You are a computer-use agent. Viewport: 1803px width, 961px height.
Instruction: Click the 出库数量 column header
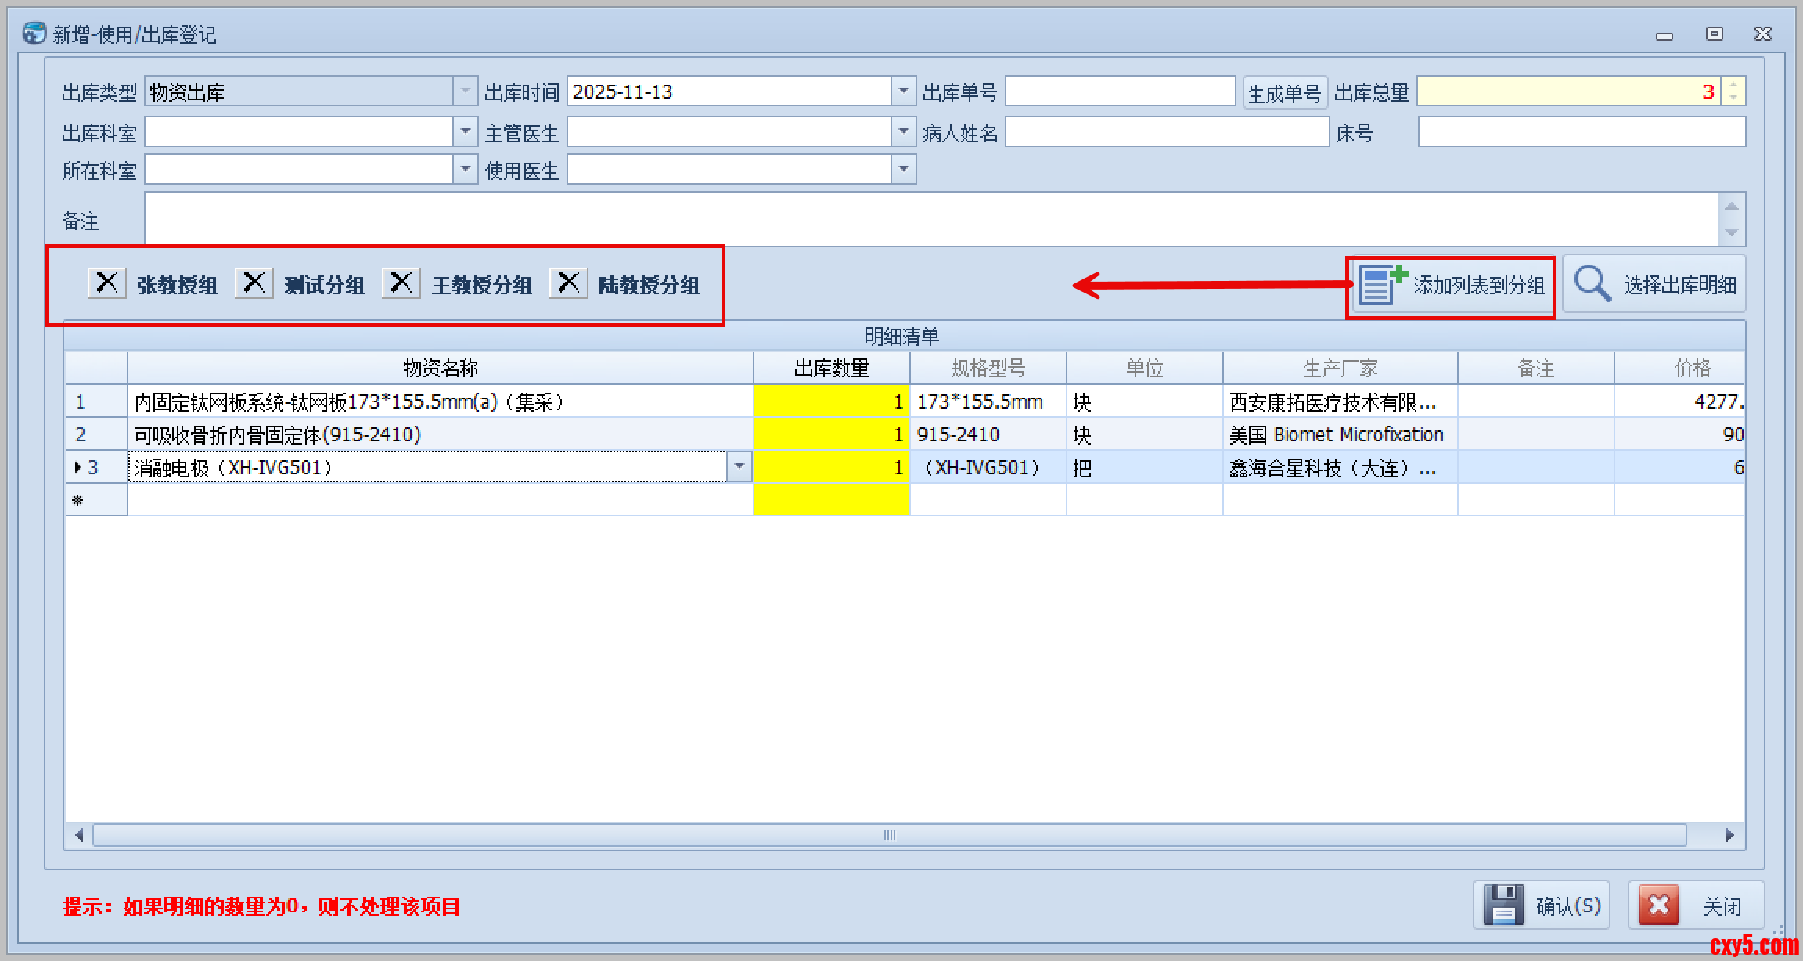pos(831,368)
